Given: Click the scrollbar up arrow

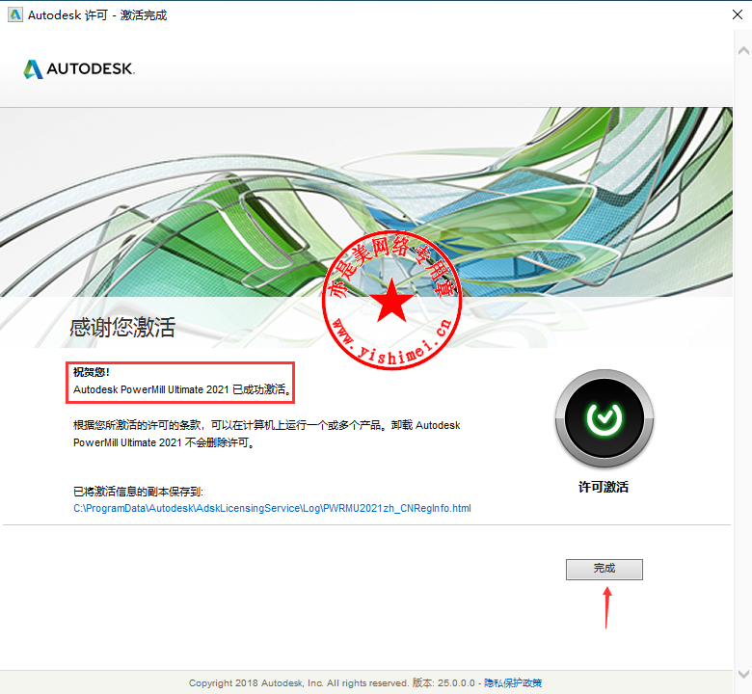Looking at the screenshot, I should click(743, 50).
